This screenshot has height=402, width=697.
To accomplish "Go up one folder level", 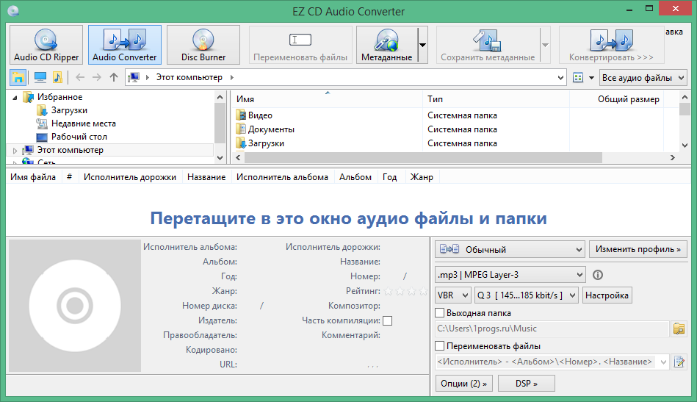I will pyautogui.click(x=114, y=77).
